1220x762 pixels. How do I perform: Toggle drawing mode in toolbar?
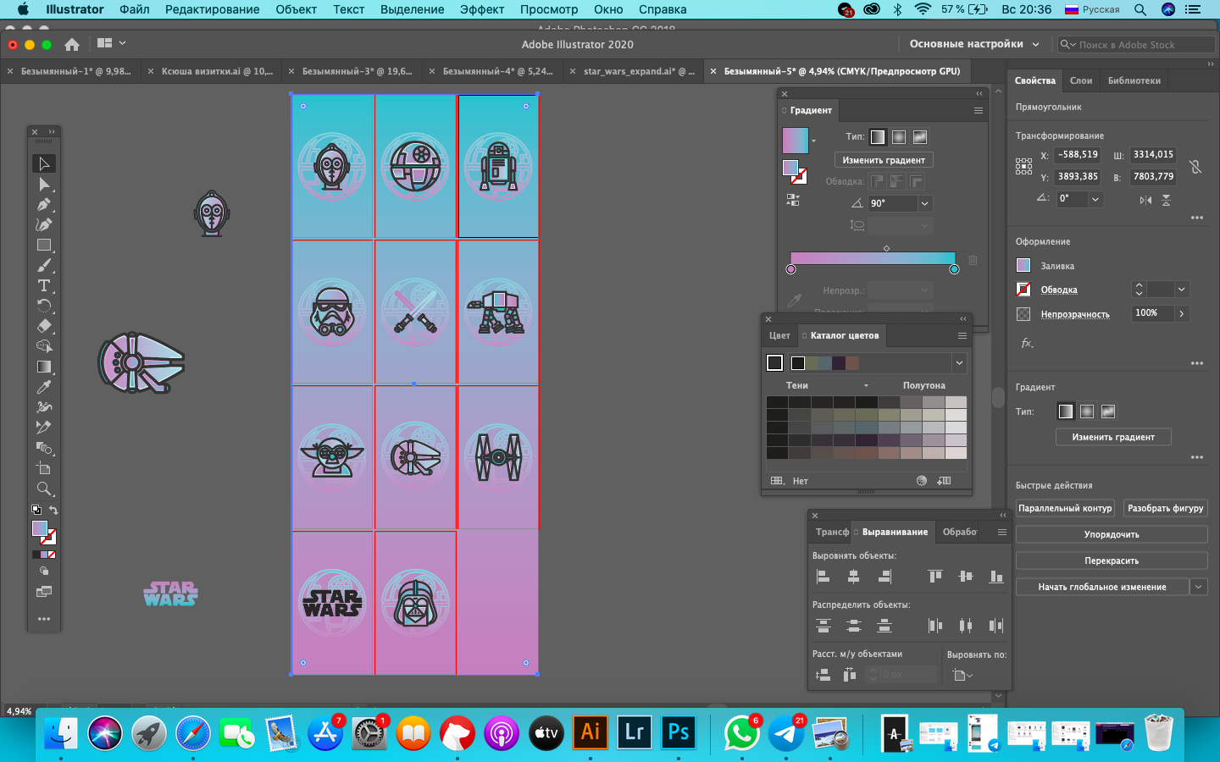click(x=44, y=571)
